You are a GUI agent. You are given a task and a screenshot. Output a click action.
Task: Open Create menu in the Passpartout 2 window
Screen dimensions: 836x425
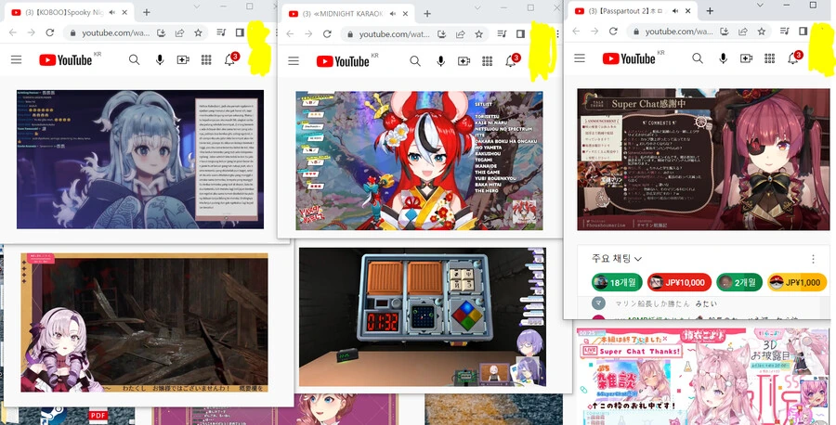click(747, 58)
